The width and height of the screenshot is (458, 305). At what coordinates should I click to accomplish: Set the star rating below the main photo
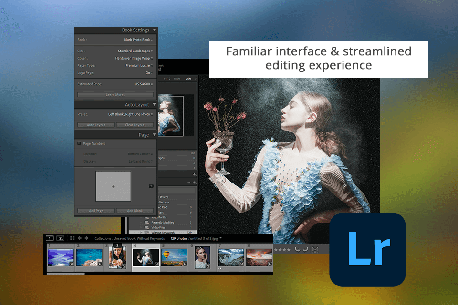pyautogui.click(x=282, y=250)
